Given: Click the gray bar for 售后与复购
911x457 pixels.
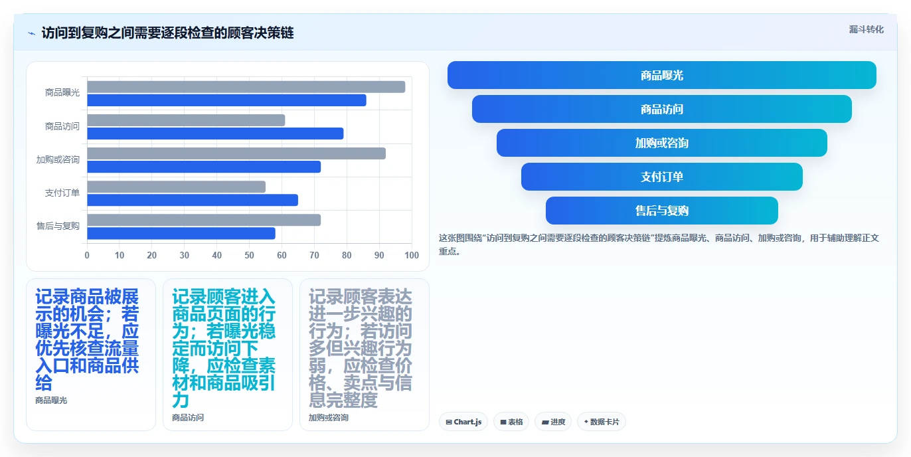Looking at the screenshot, I should (204, 220).
